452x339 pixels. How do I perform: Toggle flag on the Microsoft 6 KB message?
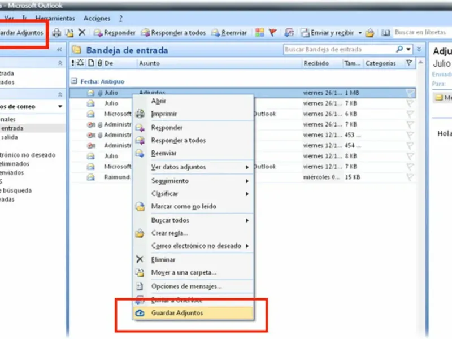click(x=410, y=114)
